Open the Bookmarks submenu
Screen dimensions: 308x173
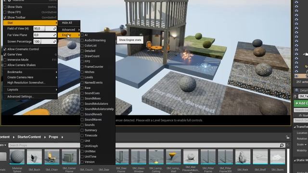coord(30,72)
